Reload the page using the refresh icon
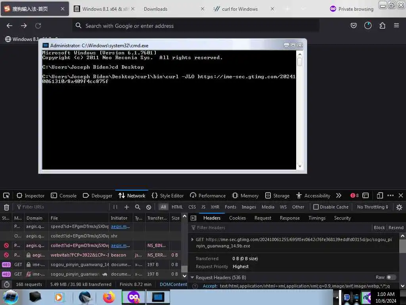The image size is (406, 305). [38, 26]
